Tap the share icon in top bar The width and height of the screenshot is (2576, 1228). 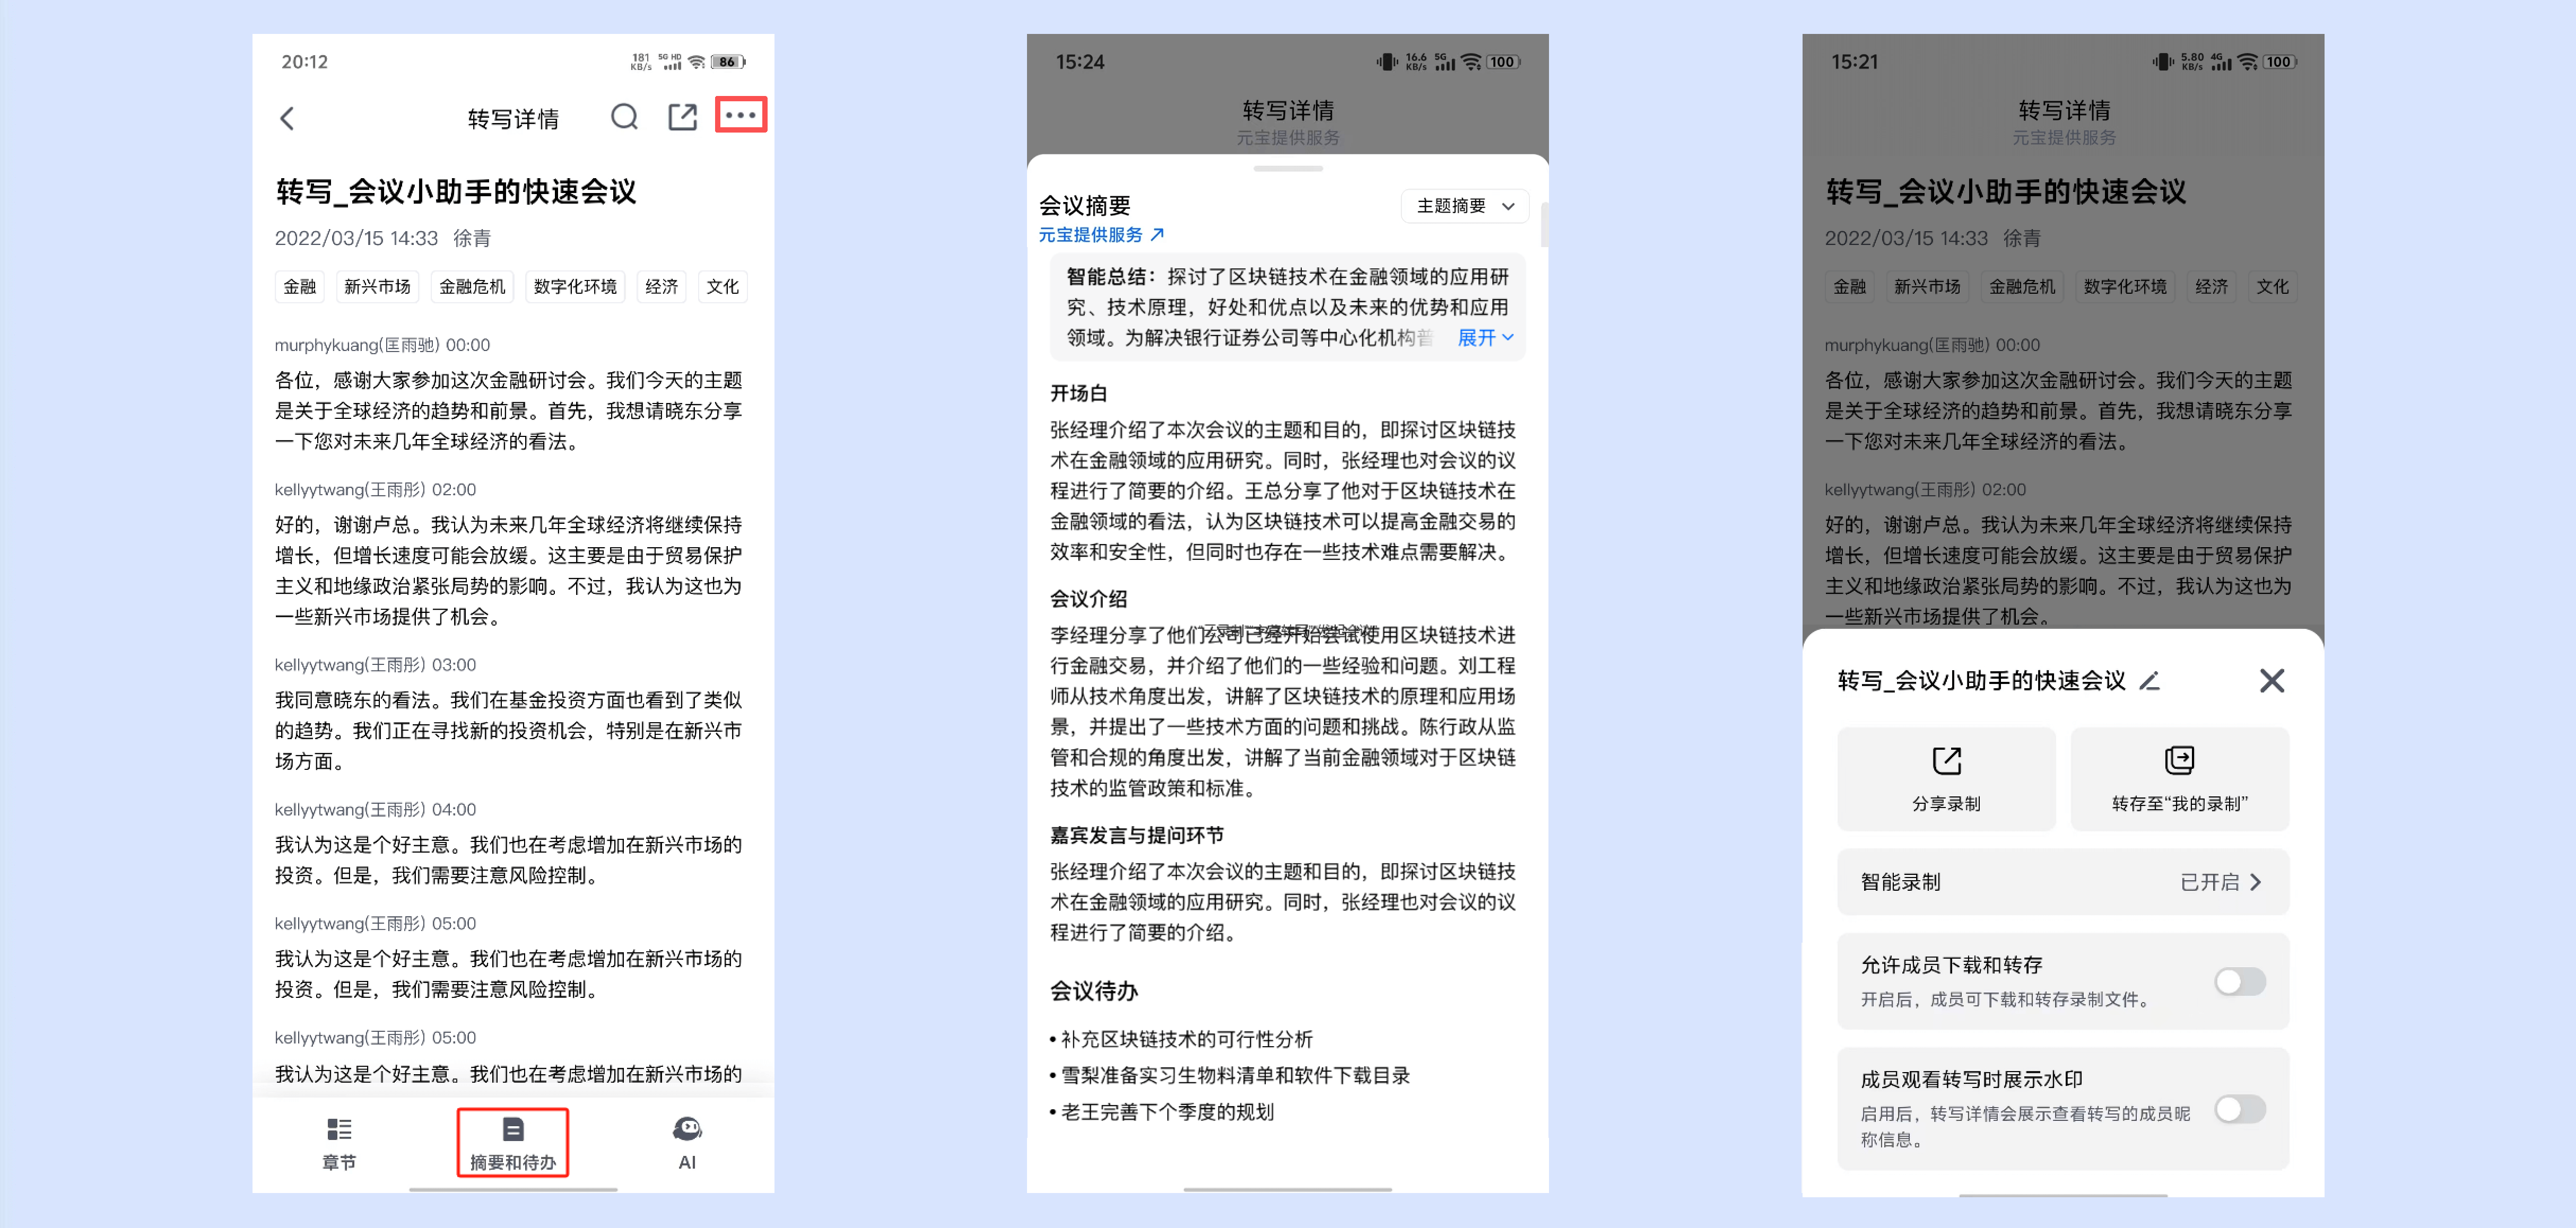tap(682, 118)
